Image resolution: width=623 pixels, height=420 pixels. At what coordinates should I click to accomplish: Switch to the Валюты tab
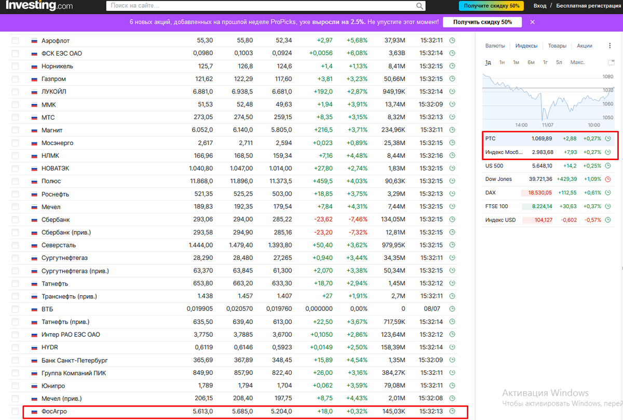(x=495, y=46)
